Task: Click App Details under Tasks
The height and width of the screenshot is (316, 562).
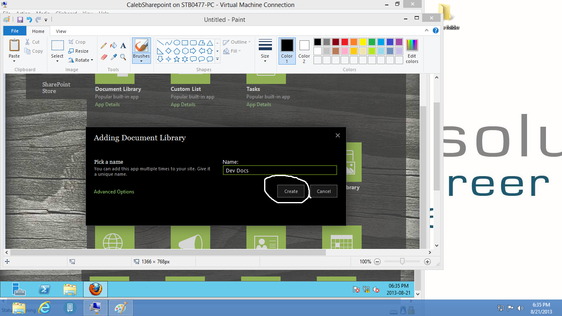Action: pos(259,105)
